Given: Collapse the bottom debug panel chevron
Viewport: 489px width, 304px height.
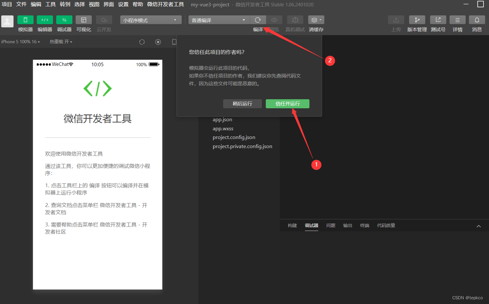Looking at the screenshot, I should 479,226.
